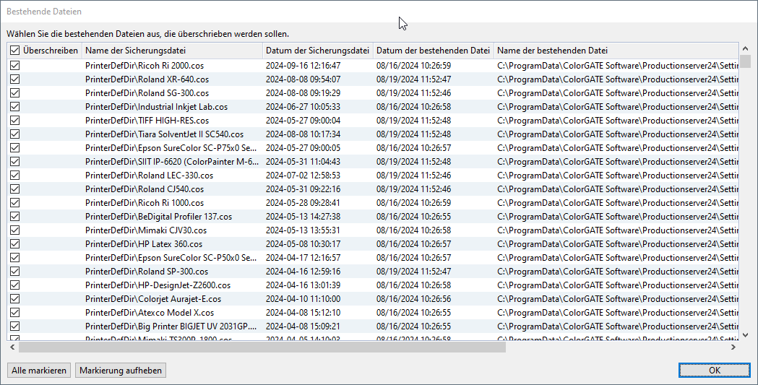Uncheck the Roland XR-640.cos row checkbox

pyautogui.click(x=14, y=79)
